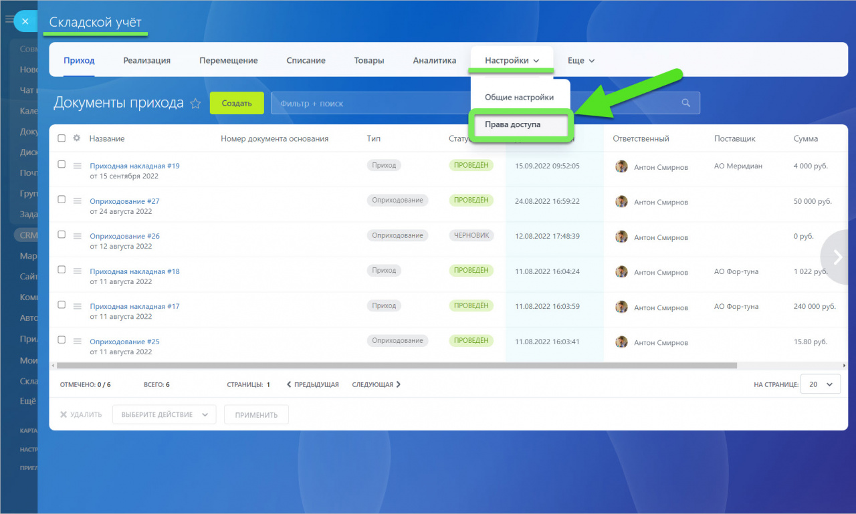Viewport: 856px width, 514px height.
Task: Check the Приходная накладная #18 row
Action: click(x=62, y=269)
